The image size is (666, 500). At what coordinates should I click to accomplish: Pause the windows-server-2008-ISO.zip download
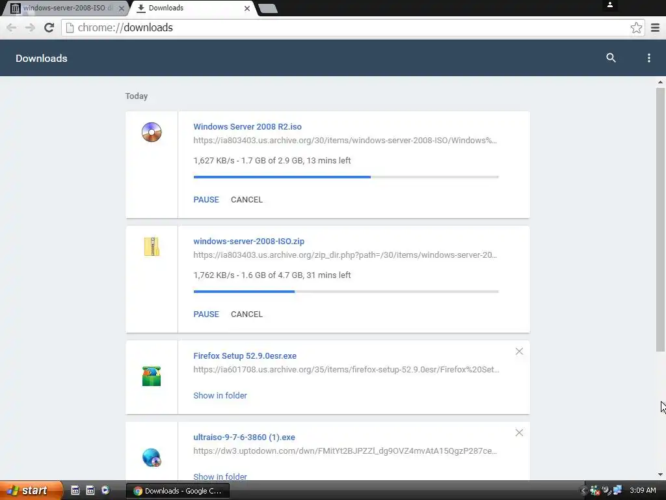206,314
